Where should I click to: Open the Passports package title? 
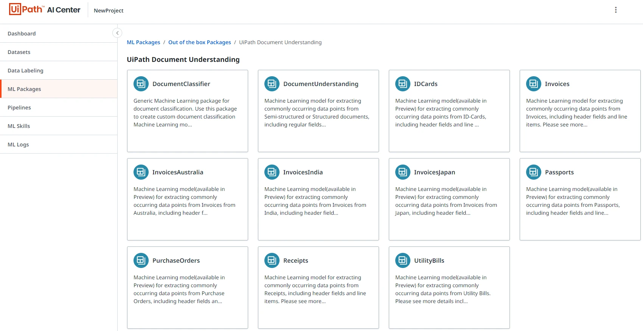click(x=559, y=172)
